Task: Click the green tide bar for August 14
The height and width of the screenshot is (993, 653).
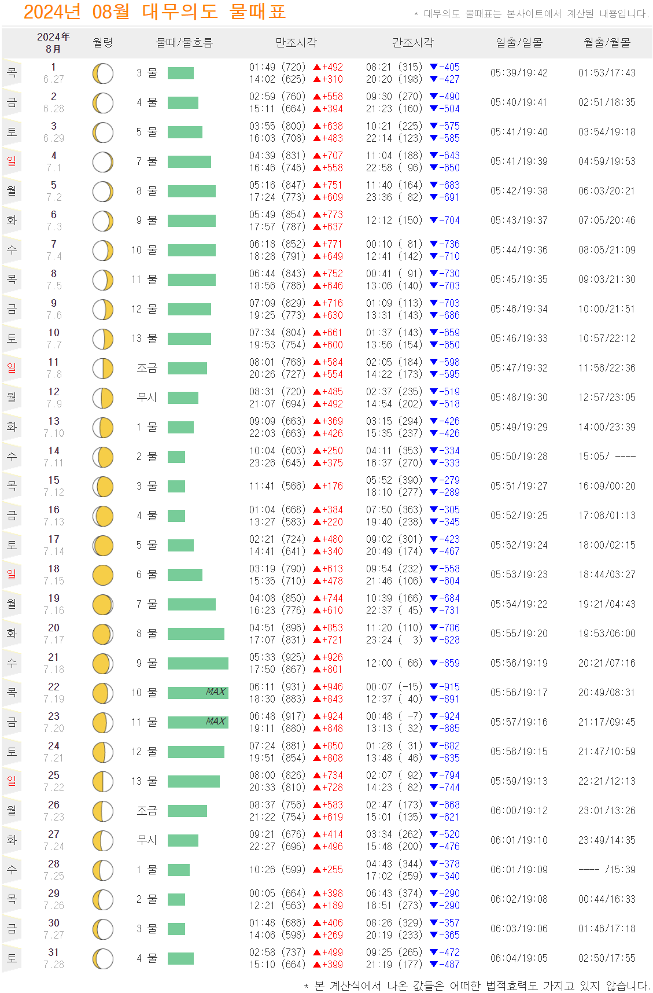Action: click(176, 457)
